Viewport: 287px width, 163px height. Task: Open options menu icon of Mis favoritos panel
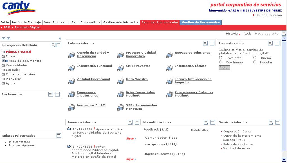(x=51, y=94)
